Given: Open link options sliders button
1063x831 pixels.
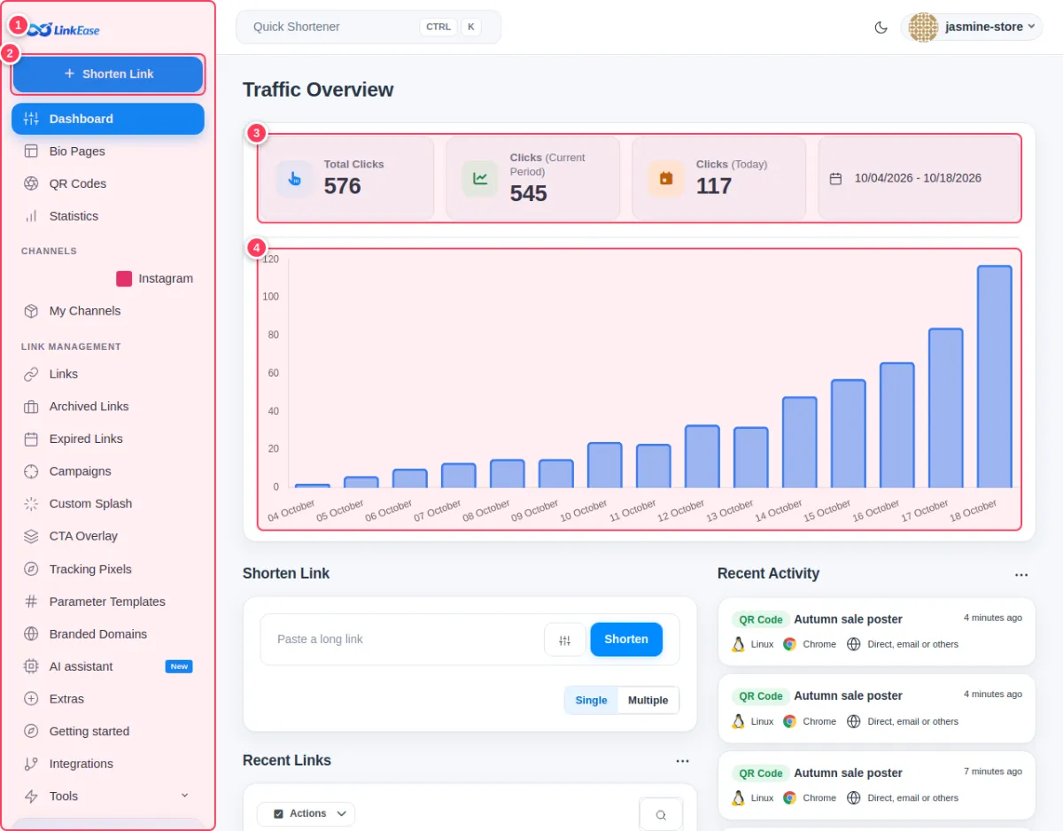Looking at the screenshot, I should 564,640.
